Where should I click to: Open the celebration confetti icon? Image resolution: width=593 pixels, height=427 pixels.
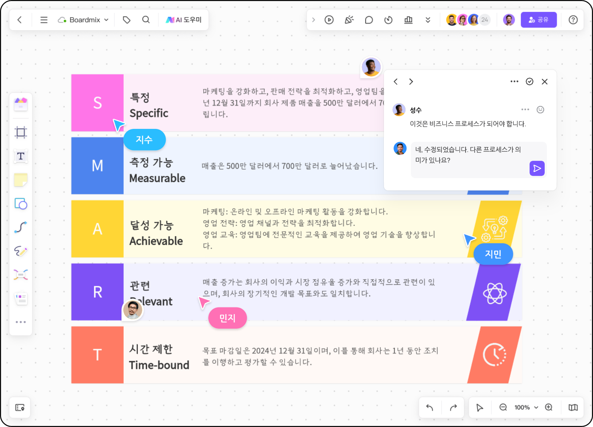click(x=349, y=20)
